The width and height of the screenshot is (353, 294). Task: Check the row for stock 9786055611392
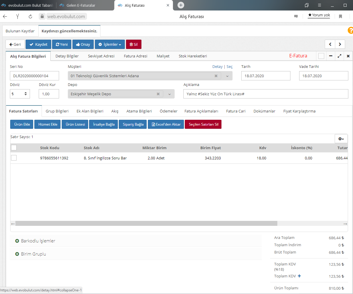(14, 158)
